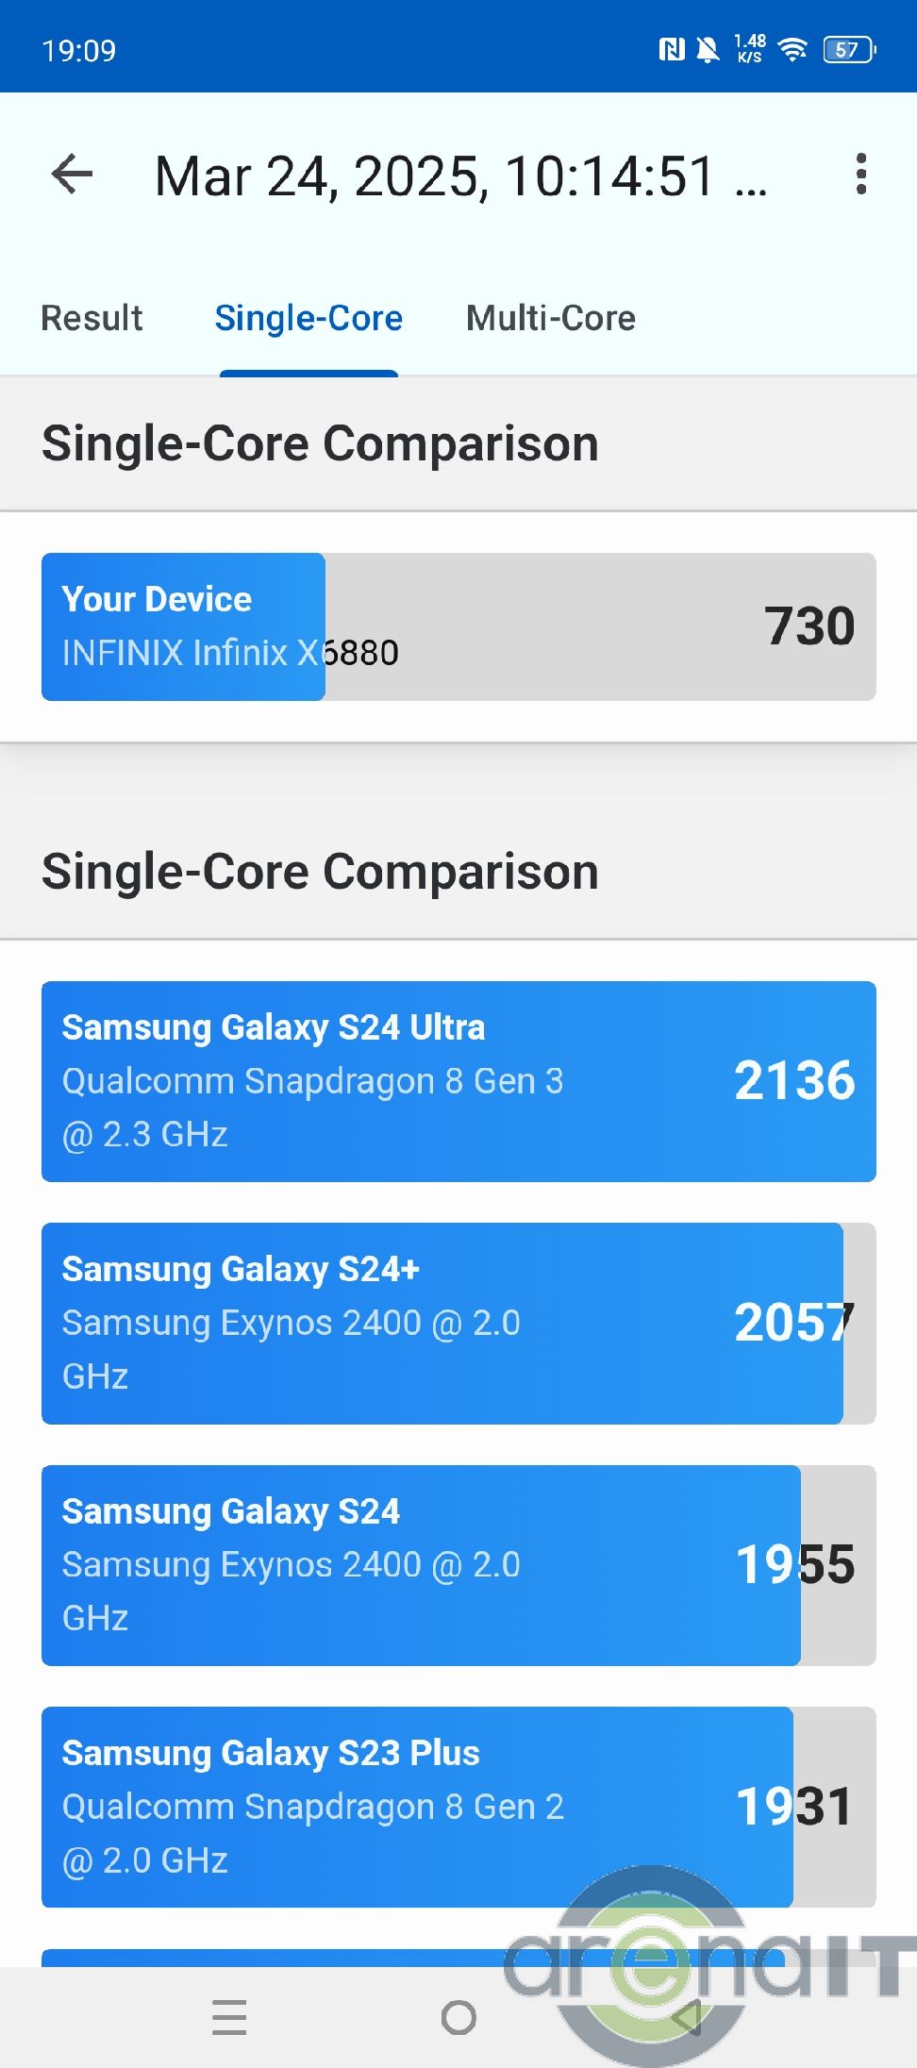This screenshot has width=917, height=2068.
Task: Select the Samsung Galaxy S24 Ultra entry
Action: click(458, 1081)
